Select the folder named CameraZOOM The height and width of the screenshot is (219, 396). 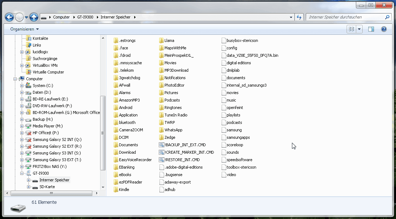pyautogui.click(x=131, y=130)
